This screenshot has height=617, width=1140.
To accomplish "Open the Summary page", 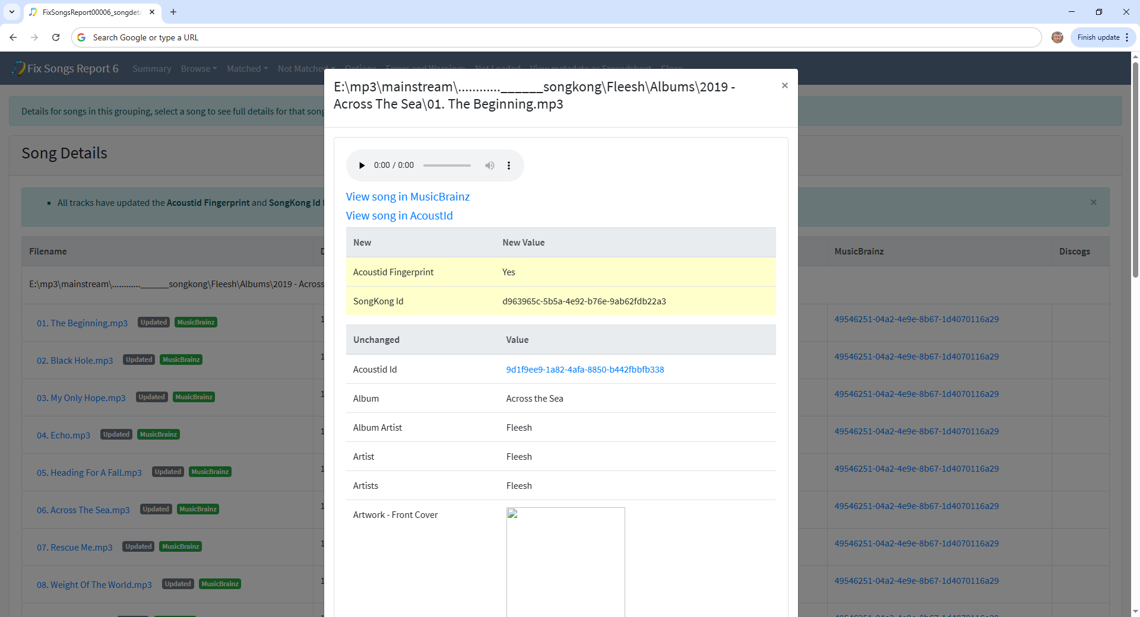I will point(151,69).
